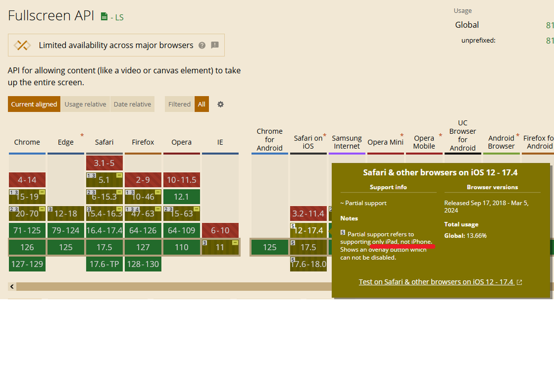Click the Global usage label
Screen dimensions: 554x374
pyautogui.click(x=467, y=25)
